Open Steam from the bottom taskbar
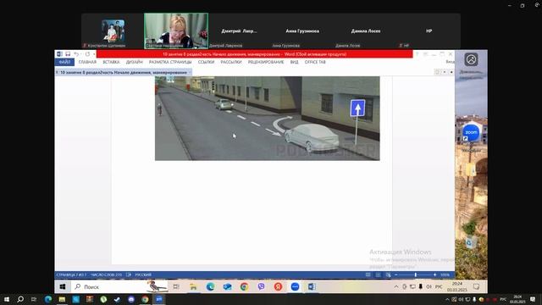This screenshot has width=542, height=305. click(x=117, y=299)
